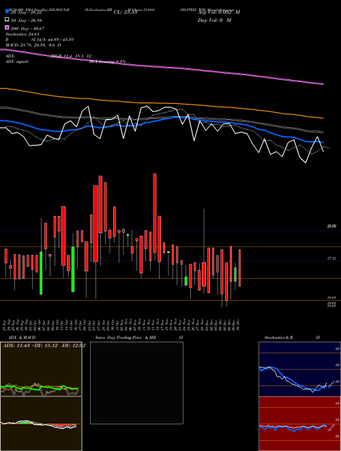Click the 'SI 14/3: 44.89 / 45.59' reading

coord(53,40)
